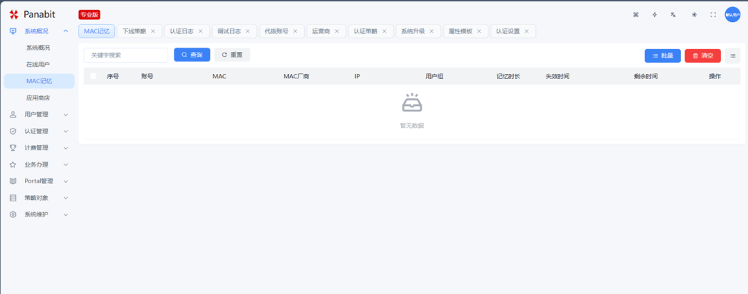
Task: Close the 认证策略 tab
Action: point(384,31)
